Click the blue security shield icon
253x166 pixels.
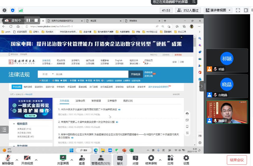(x=12, y=10)
